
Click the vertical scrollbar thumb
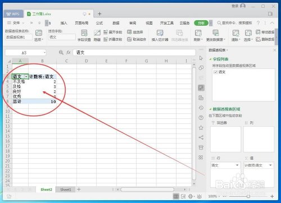[x=194, y=123]
